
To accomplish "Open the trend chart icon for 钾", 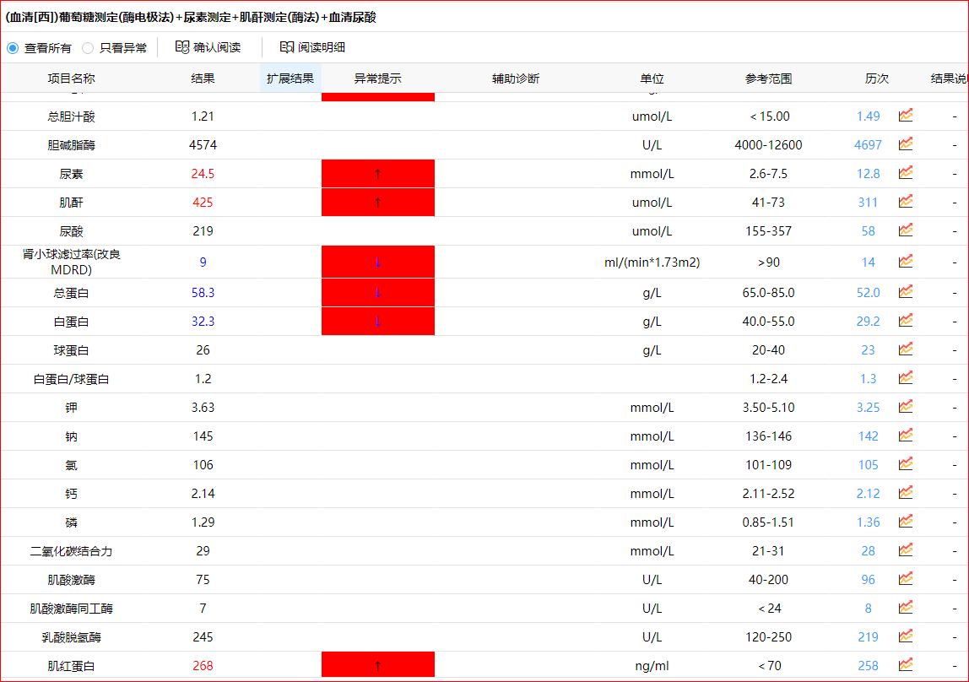I will pos(906,407).
